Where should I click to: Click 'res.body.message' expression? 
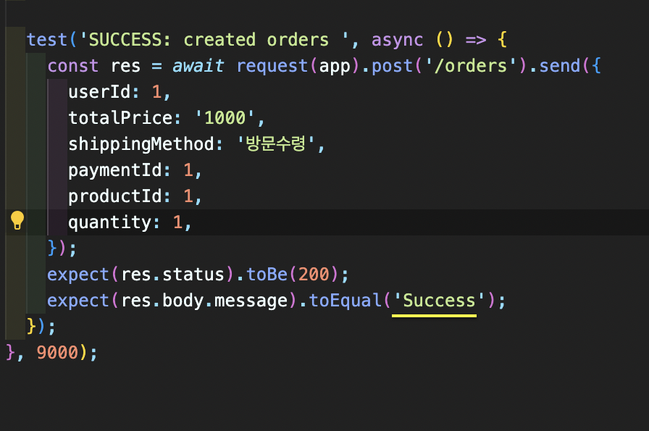pyautogui.click(x=204, y=301)
